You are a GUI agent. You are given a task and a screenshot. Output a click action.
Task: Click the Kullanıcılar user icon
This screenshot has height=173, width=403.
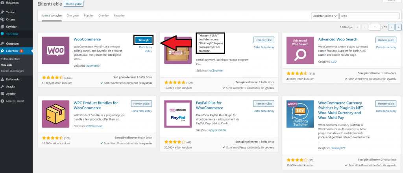pos(2,79)
